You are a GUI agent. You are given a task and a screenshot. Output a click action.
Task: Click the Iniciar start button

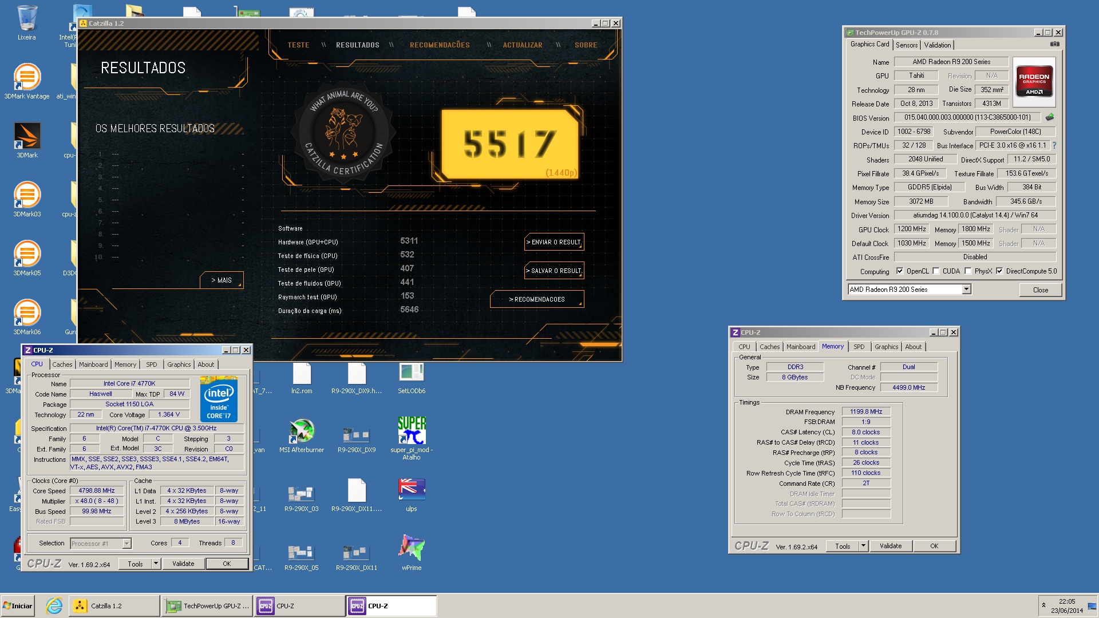click(18, 606)
